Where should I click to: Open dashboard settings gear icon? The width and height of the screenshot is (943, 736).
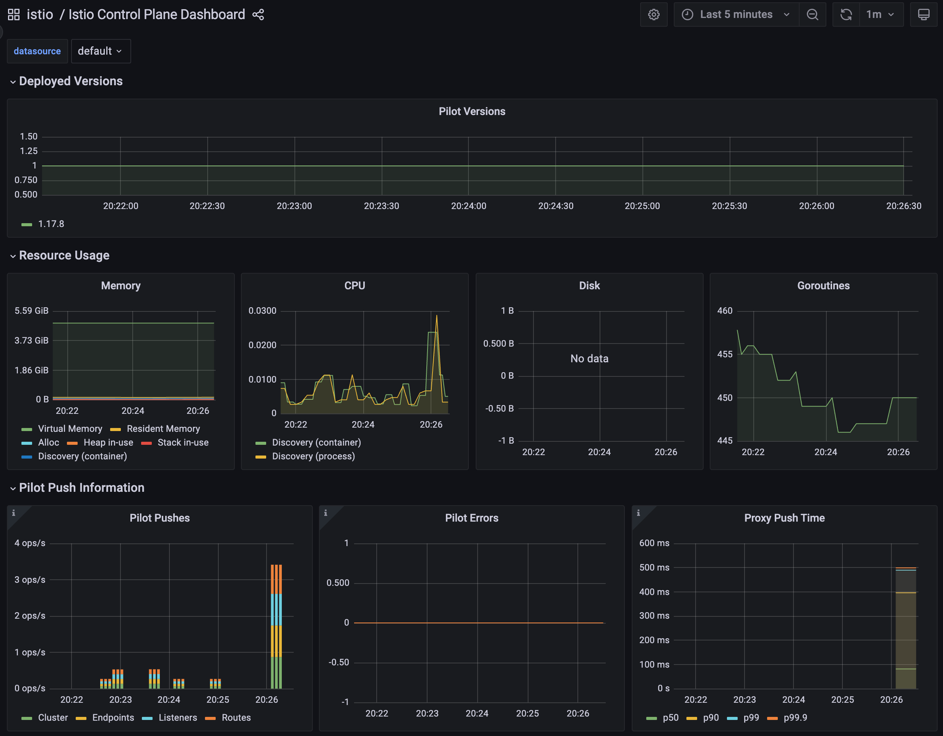(x=654, y=15)
